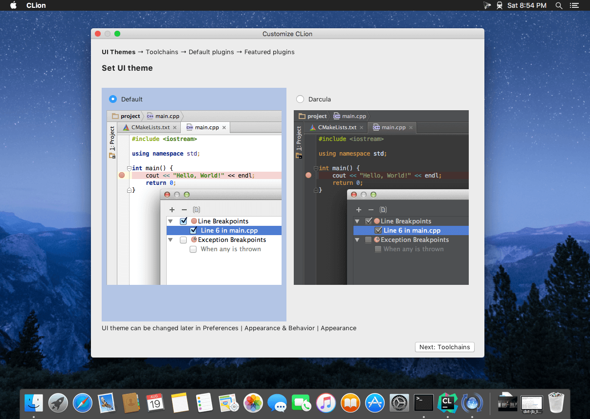Open Maps from the Dock

[x=229, y=403]
